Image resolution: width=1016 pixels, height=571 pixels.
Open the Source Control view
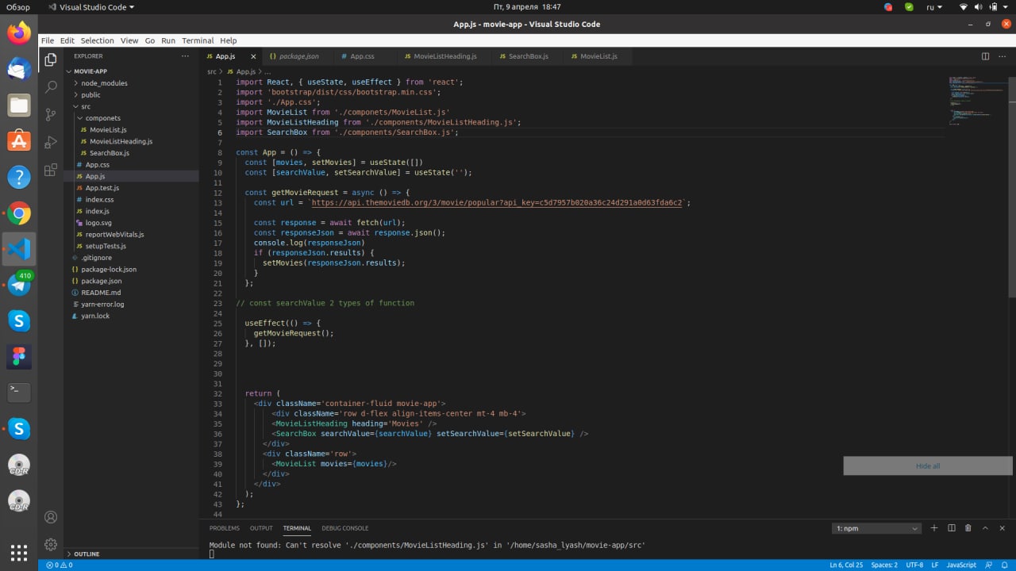click(51, 115)
